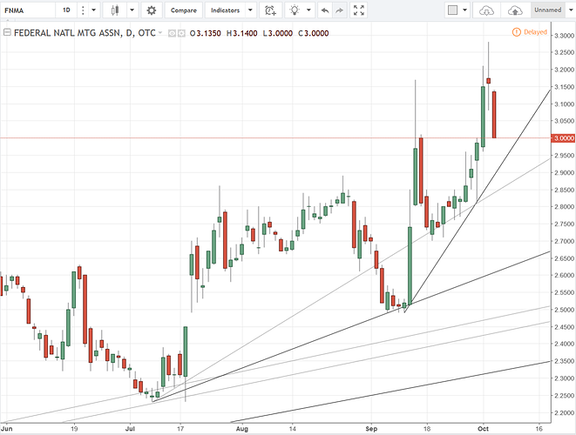The height and width of the screenshot is (435, 576).
Task: Expand the layout dropdown arrow
Action: pyautogui.click(x=465, y=10)
